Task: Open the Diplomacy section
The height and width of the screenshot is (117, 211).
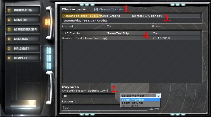Action: 23,49
